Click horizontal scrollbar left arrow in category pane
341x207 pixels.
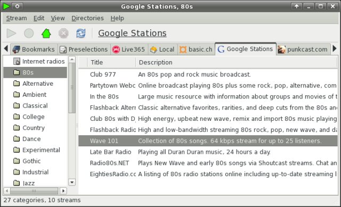(7, 191)
